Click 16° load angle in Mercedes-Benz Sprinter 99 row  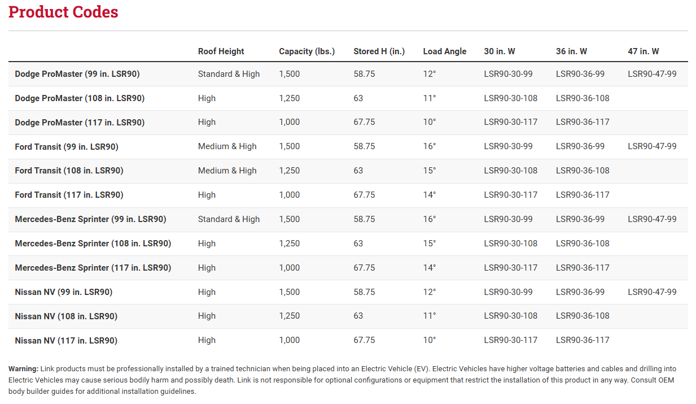point(430,219)
